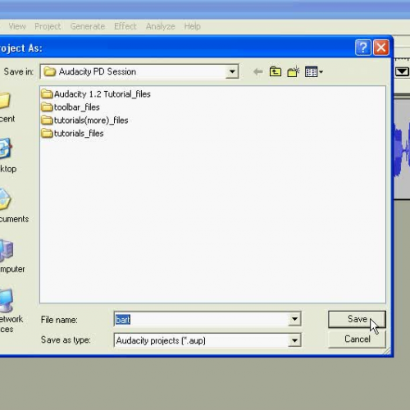The width and height of the screenshot is (410, 410).
Task: Select the Audacity 1.2 Tutorial_files folder icon
Action: (47, 93)
